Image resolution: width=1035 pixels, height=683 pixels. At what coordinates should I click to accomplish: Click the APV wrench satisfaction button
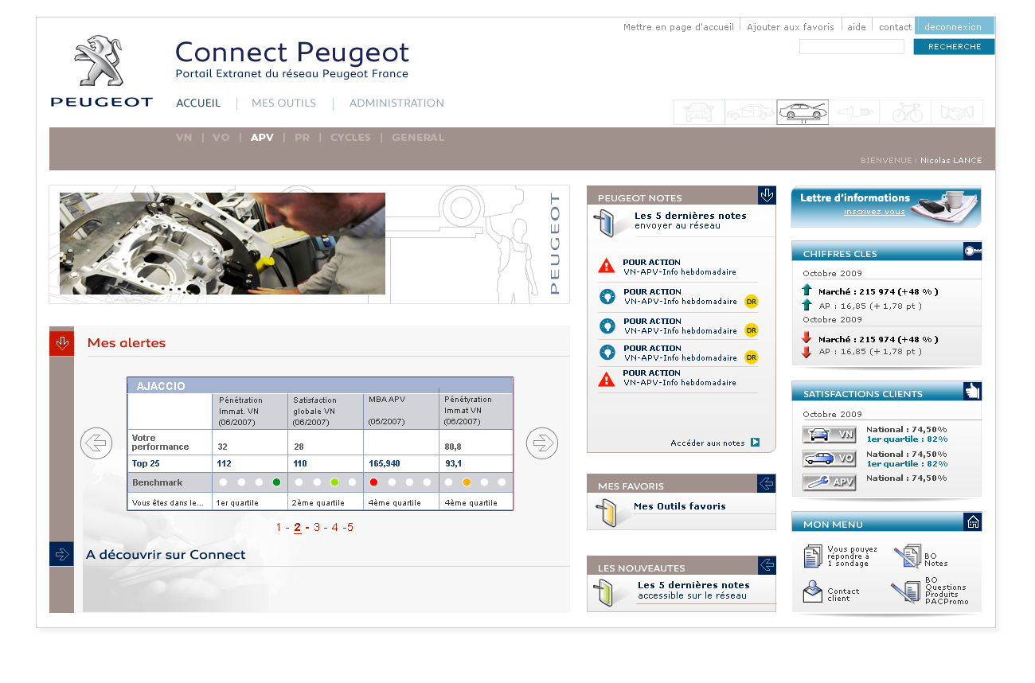(x=829, y=482)
